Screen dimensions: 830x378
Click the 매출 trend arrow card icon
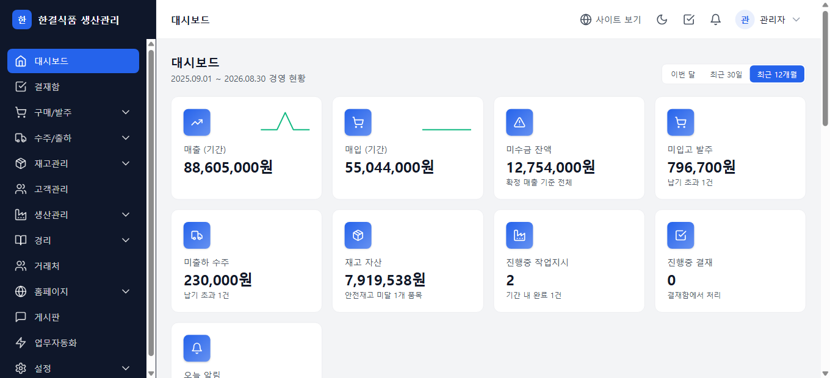pyautogui.click(x=197, y=123)
